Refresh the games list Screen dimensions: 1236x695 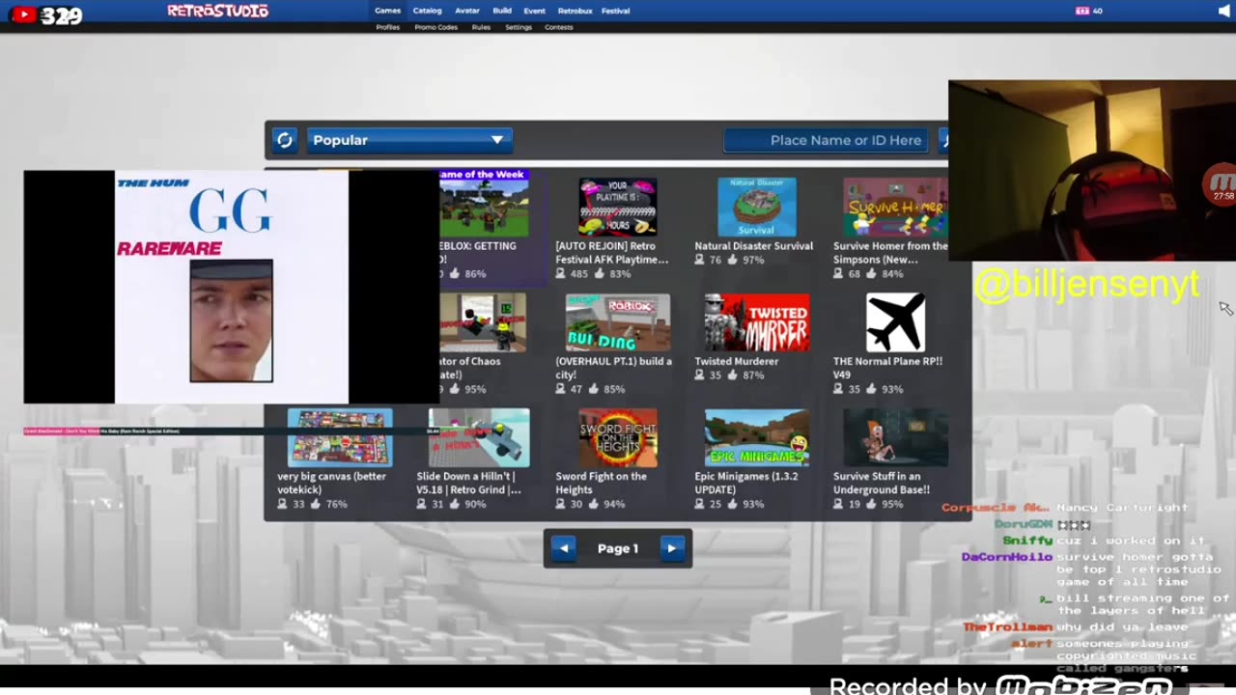pyautogui.click(x=285, y=140)
